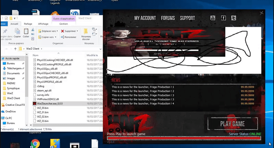This screenshot has width=274, height=148.
Task: Click the scissors cut icon in the ribbon
Action: [33, 30]
